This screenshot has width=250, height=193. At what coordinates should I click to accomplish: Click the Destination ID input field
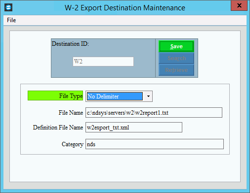(103, 62)
